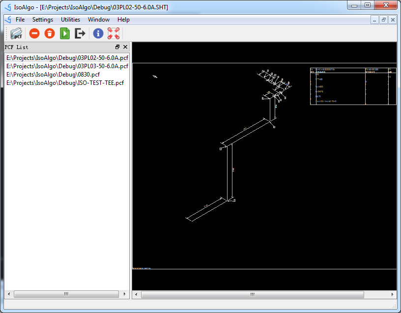Float the PCF List panel
The height and width of the screenshot is (313, 401).
coord(117,47)
